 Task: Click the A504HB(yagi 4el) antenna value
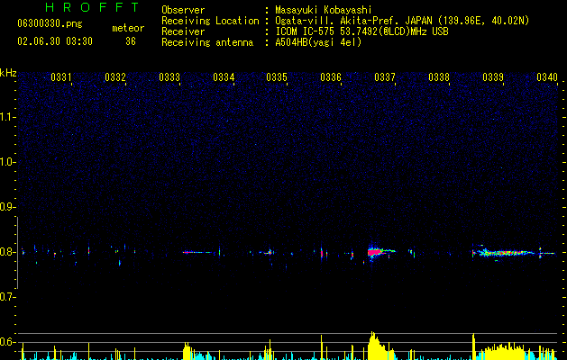click(x=318, y=42)
